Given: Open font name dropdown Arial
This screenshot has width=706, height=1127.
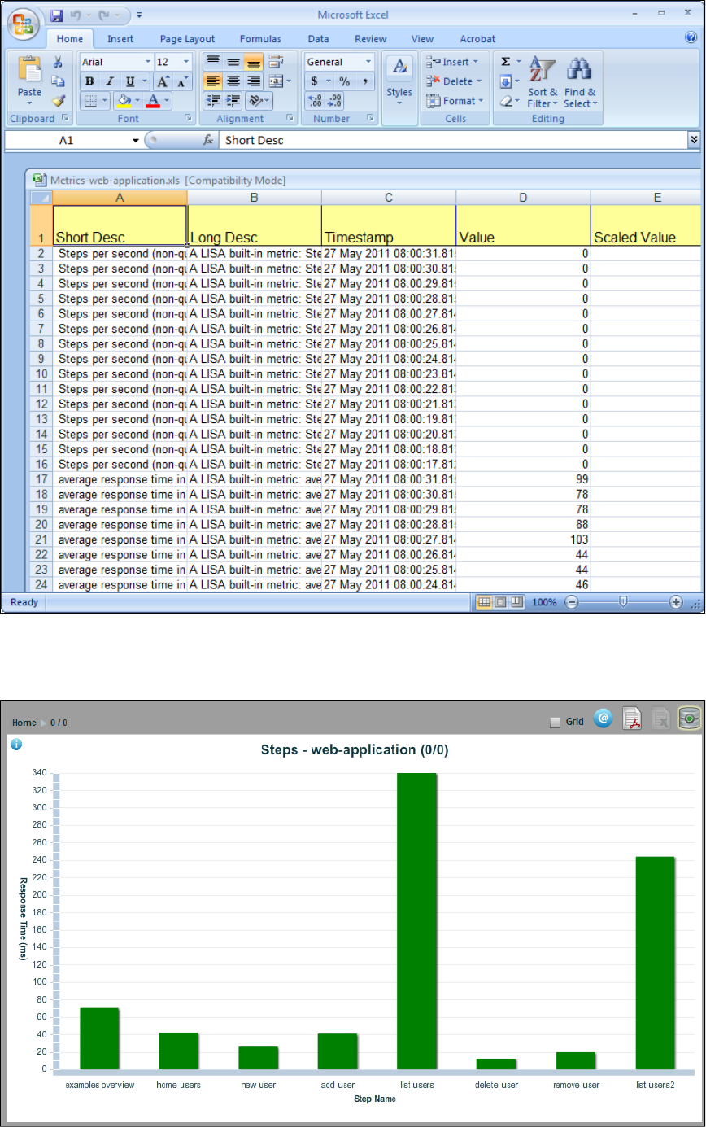Looking at the screenshot, I should pyautogui.click(x=148, y=62).
